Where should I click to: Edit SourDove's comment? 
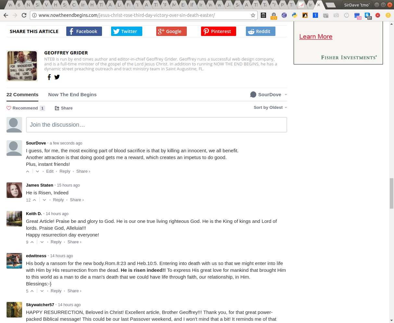(x=50, y=171)
